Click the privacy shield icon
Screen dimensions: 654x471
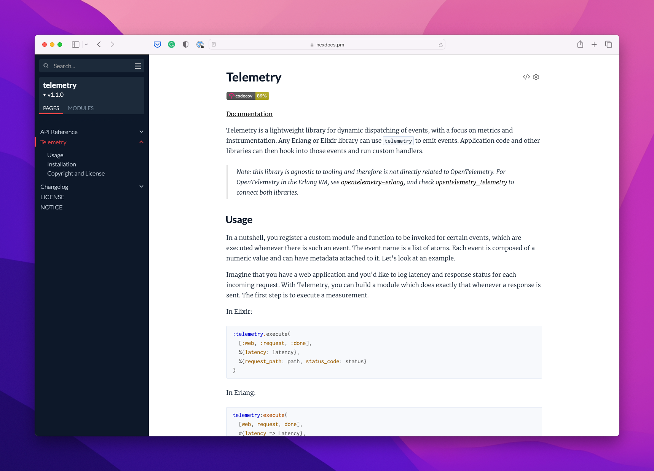click(x=186, y=45)
